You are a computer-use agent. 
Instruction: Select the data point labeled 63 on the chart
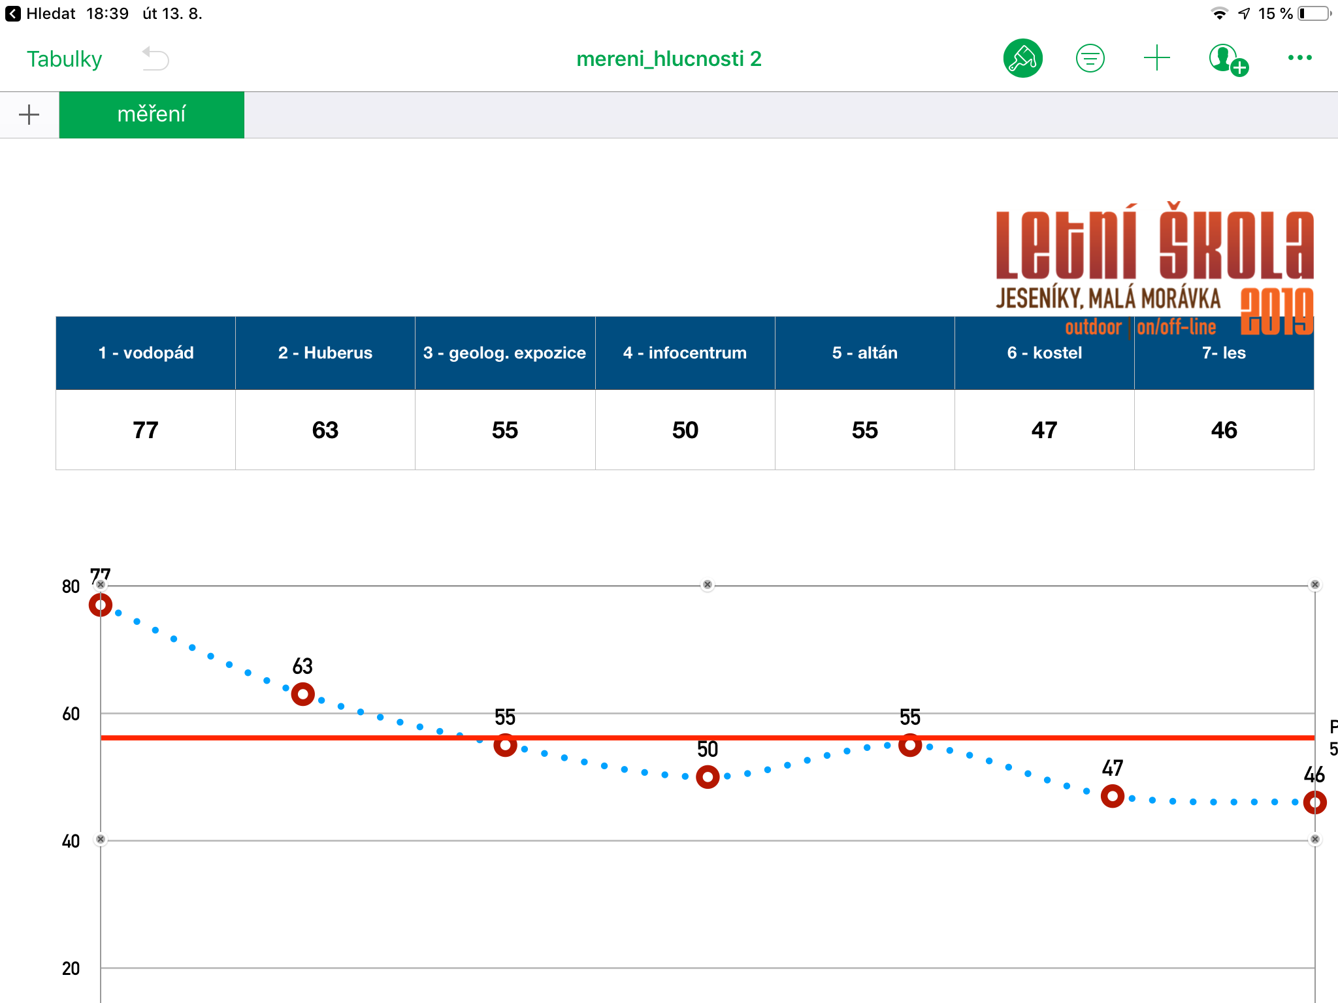302,693
